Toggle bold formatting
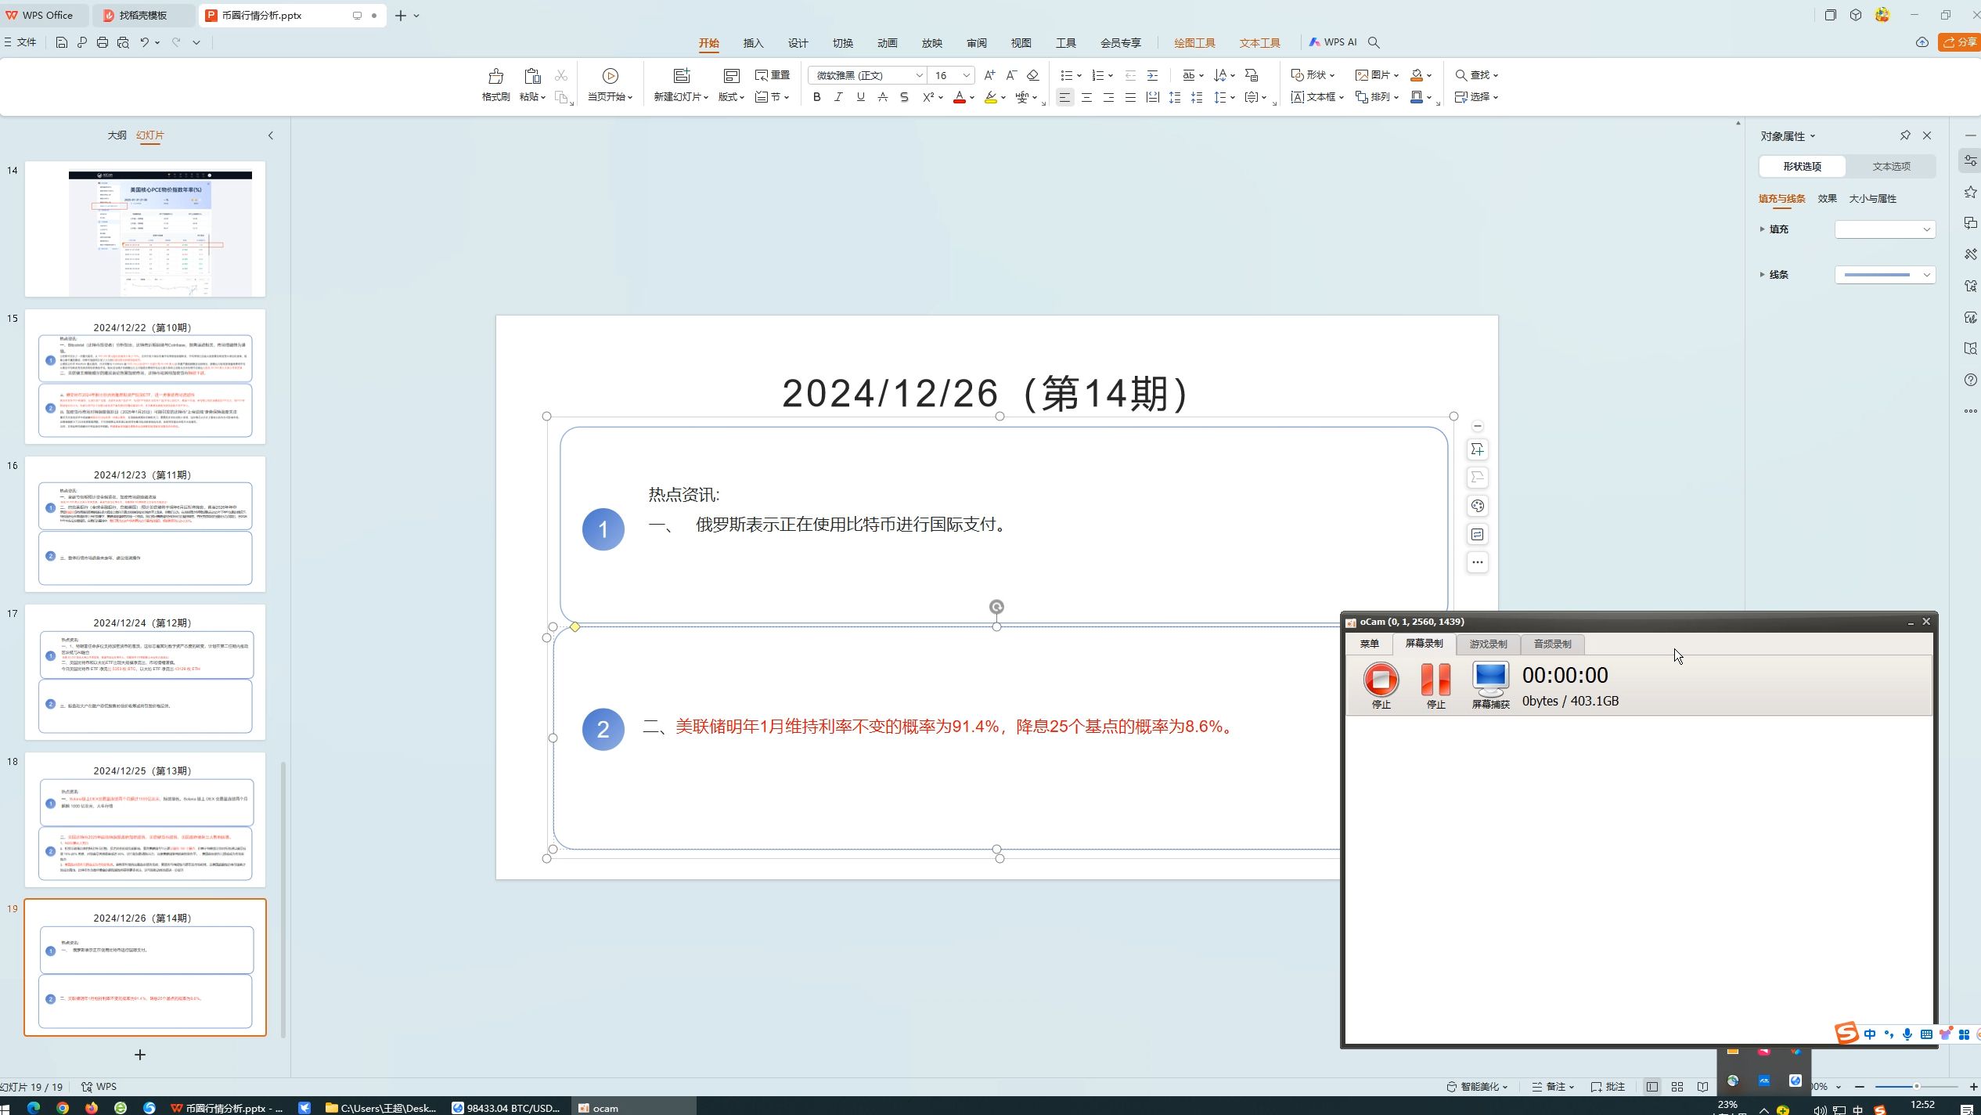1981x1115 pixels. pyautogui.click(x=816, y=97)
